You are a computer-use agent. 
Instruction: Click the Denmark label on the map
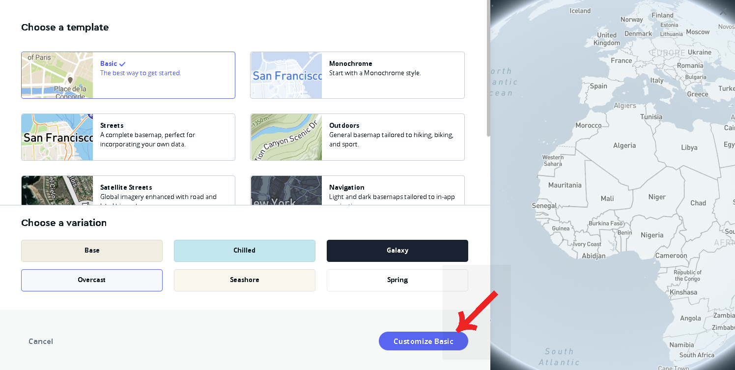(637, 33)
